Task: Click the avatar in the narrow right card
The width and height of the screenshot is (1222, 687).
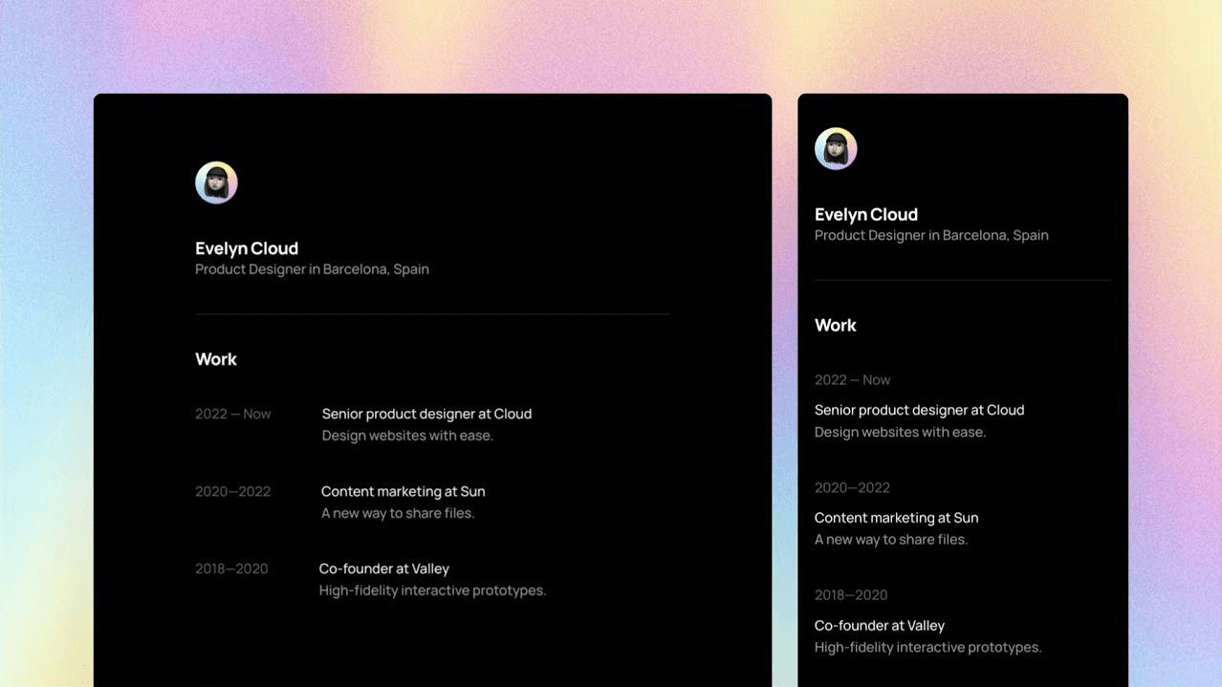Action: [836, 149]
